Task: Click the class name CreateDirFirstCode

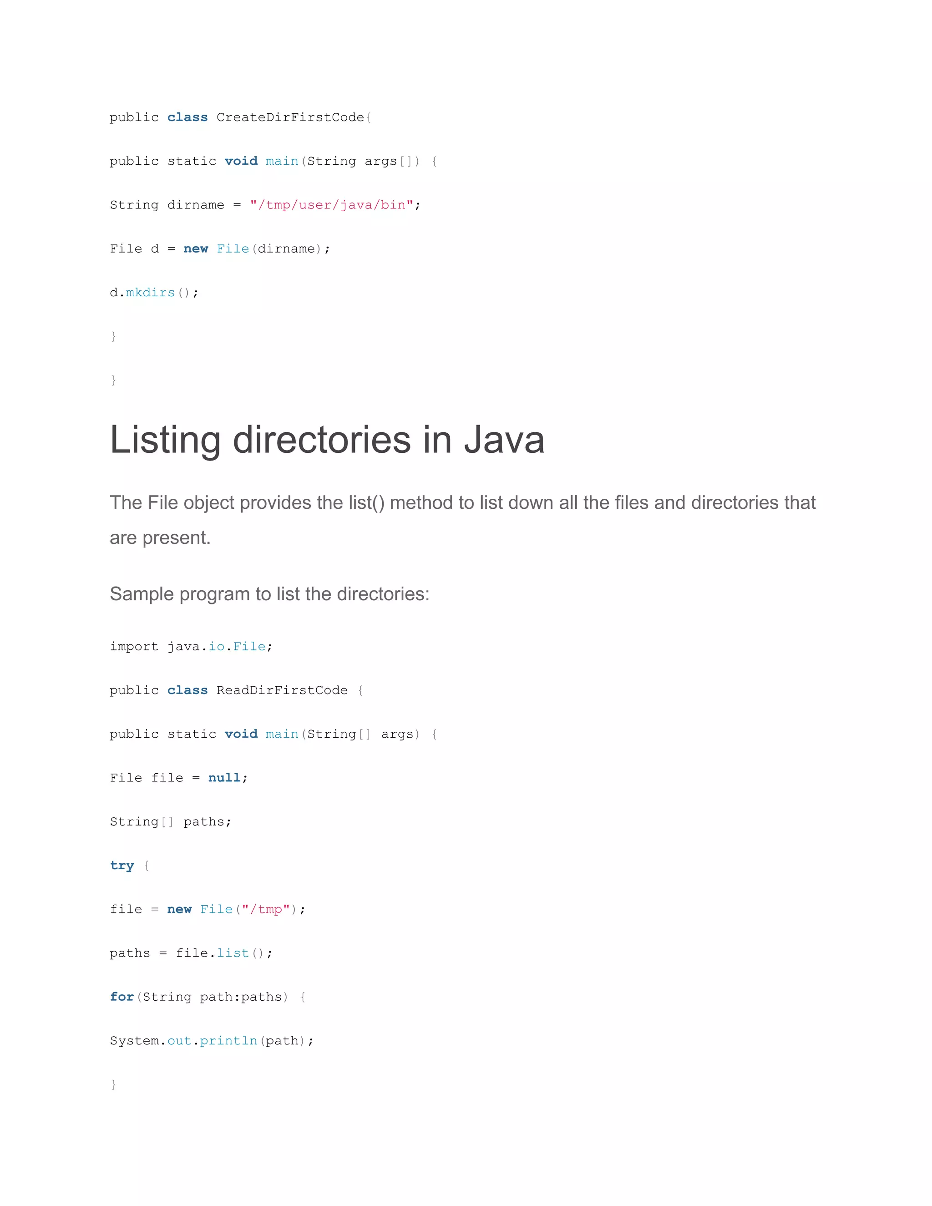Action: click(290, 117)
